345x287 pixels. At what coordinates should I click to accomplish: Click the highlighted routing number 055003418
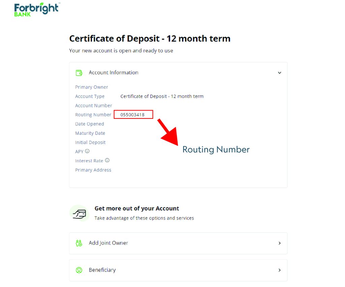[133, 114]
